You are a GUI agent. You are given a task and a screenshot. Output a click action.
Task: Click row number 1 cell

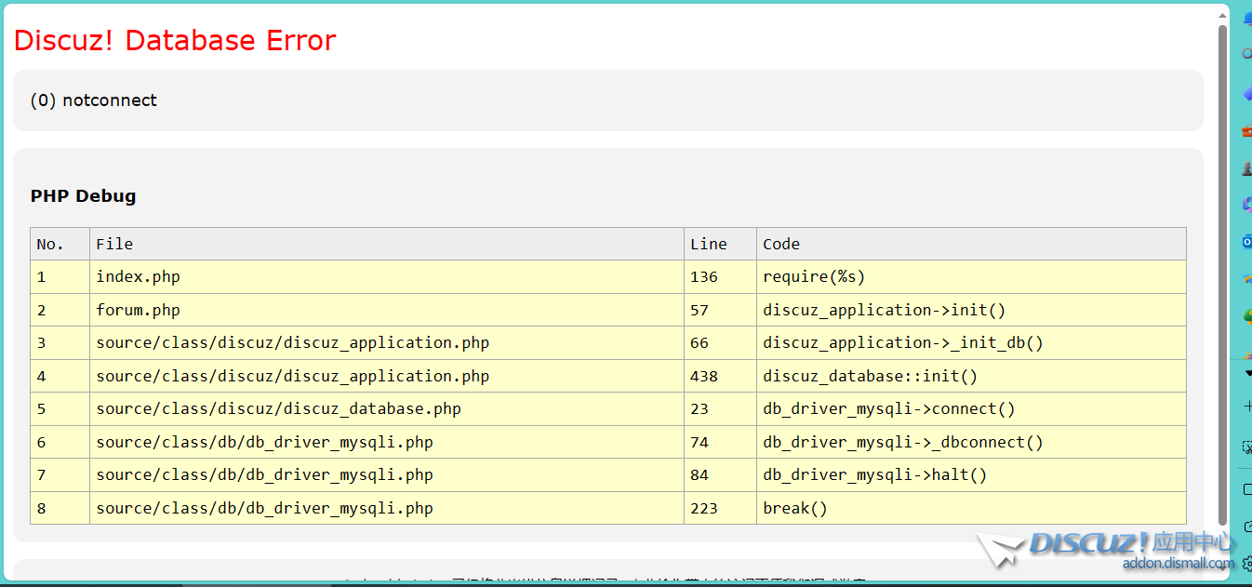[x=60, y=277]
